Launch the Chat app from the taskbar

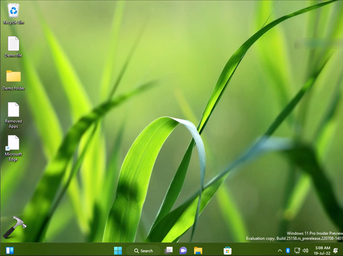[183, 251]
